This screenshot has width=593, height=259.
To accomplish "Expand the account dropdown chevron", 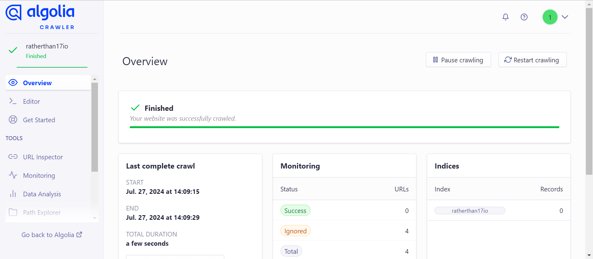I will (565, 17).
